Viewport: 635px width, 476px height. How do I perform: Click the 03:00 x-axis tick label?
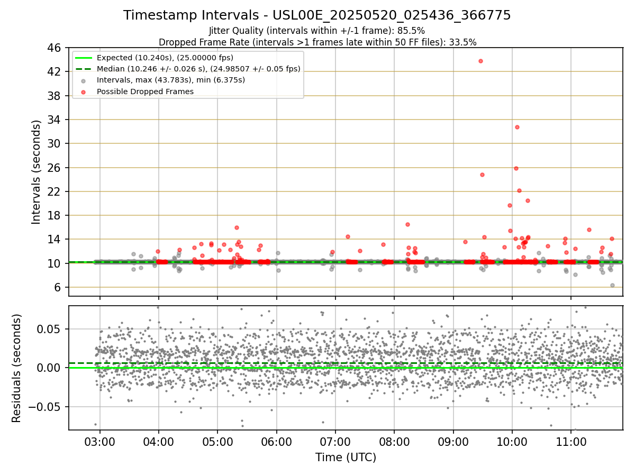pos(100,441)
